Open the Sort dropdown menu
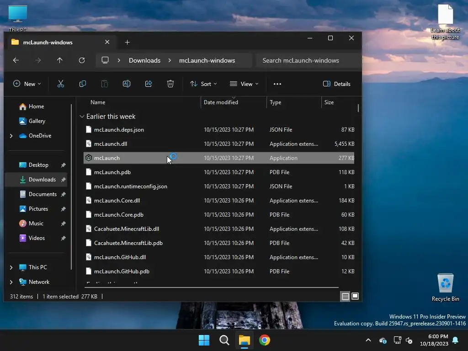468x351 pixels. coord(203,84)
